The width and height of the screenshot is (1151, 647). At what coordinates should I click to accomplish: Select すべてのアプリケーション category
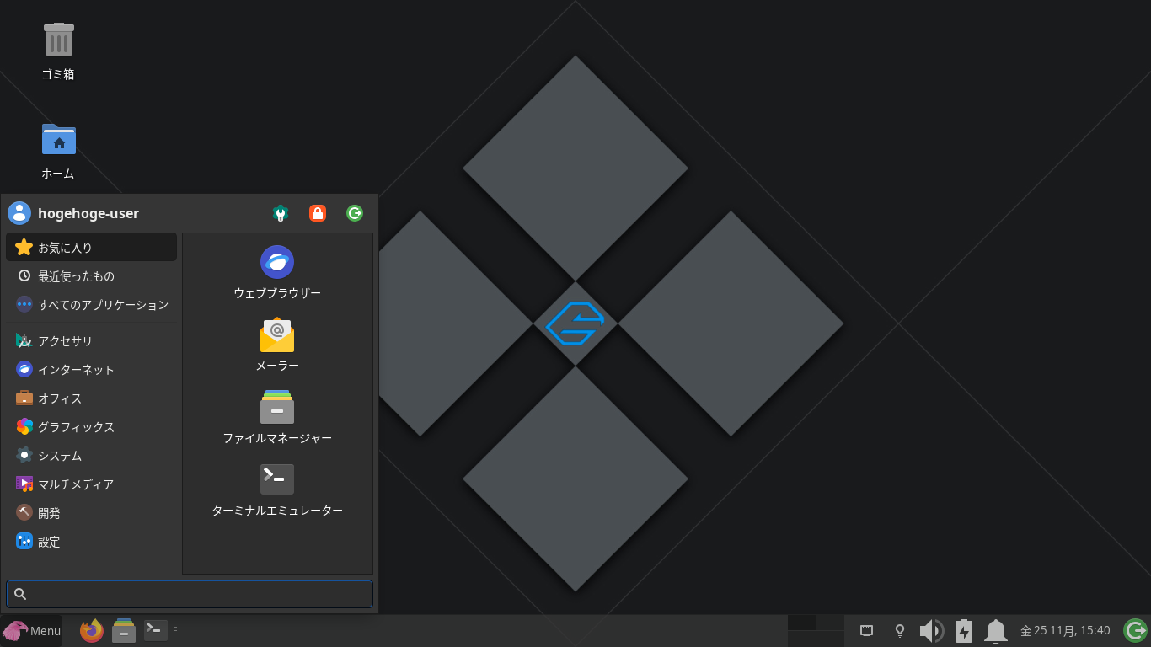[x=92, y=305]
